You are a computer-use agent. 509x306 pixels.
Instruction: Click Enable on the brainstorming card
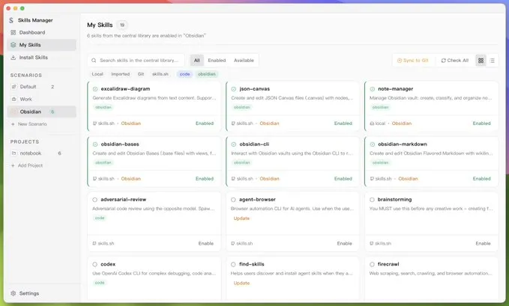coord(483,243)
